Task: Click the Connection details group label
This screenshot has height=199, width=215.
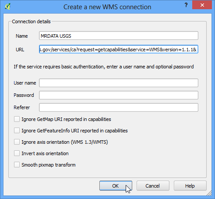Action: point(31,21)
